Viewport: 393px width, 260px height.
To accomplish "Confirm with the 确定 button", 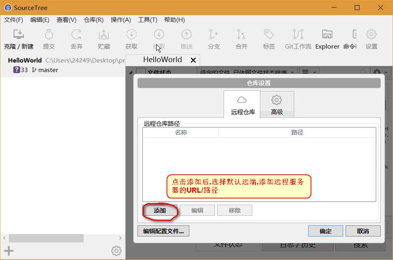I will click(x=326, y=231).
